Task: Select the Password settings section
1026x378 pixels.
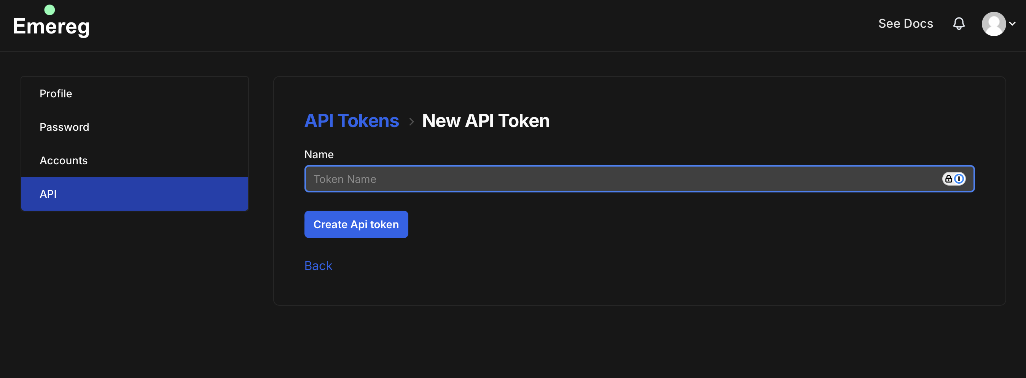Action: 64,127
